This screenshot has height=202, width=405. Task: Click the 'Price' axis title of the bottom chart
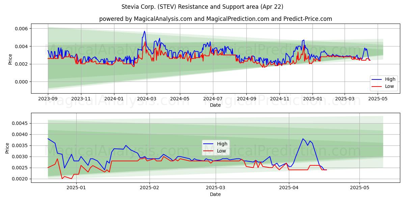(8, 148)
